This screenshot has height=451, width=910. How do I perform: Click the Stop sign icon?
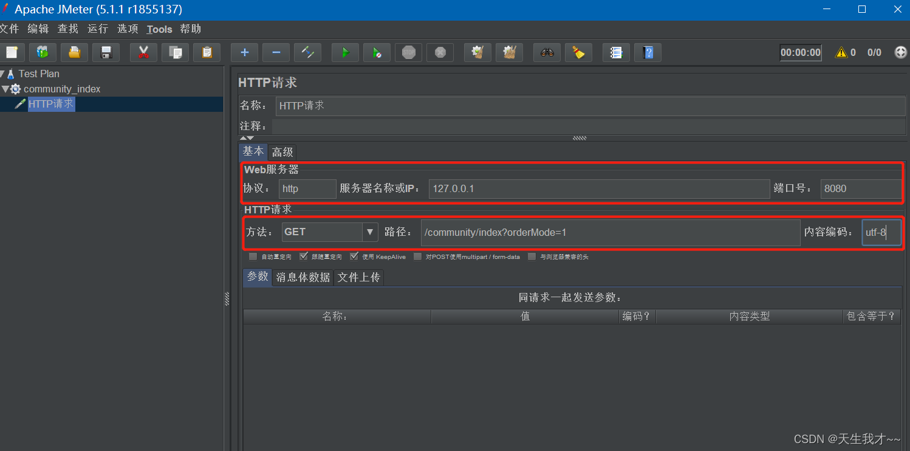tap(408, 52)
